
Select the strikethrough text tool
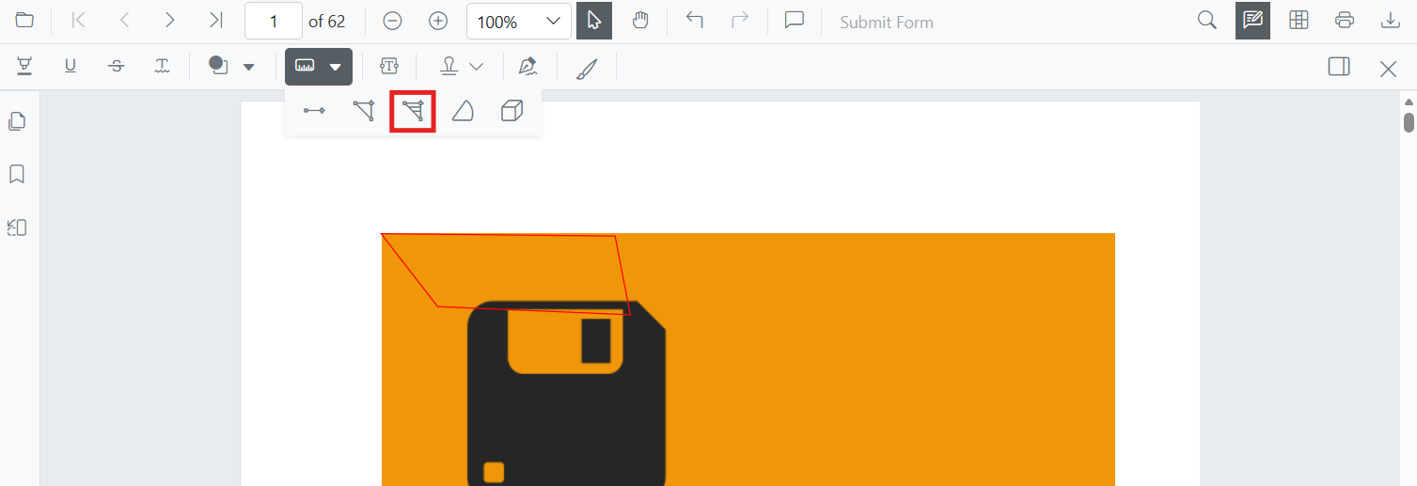117,66
